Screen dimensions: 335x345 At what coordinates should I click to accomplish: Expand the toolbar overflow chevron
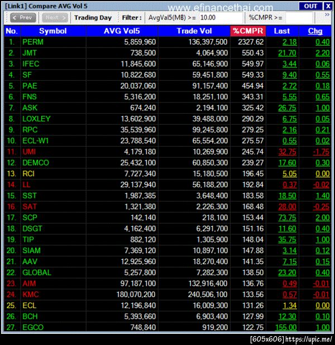click(327, 14)
